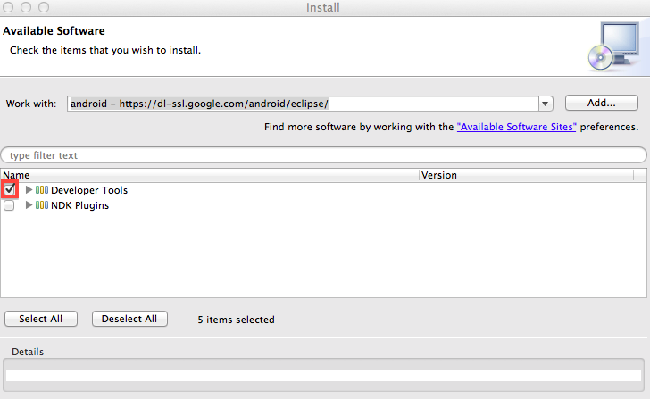Open the Available Software Sites link
This screenshot has width=650, height=399.
point(516,127)
